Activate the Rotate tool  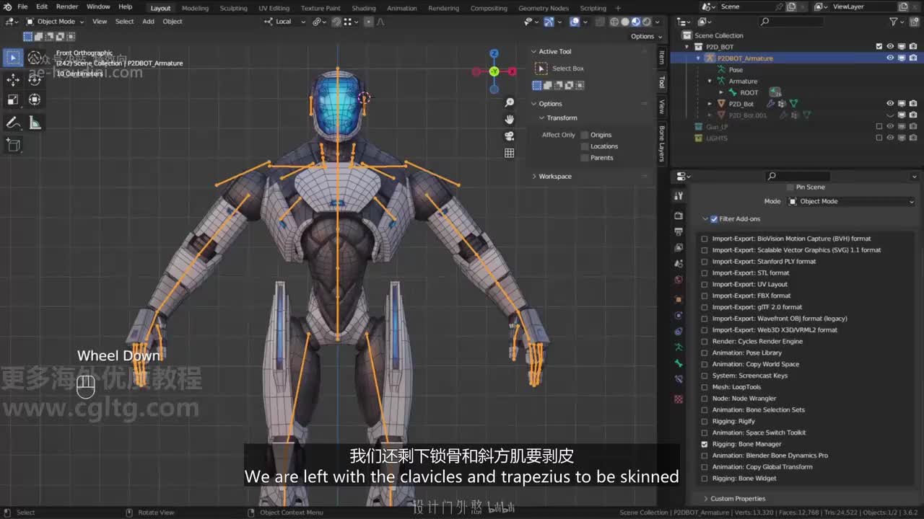(35, 79)
